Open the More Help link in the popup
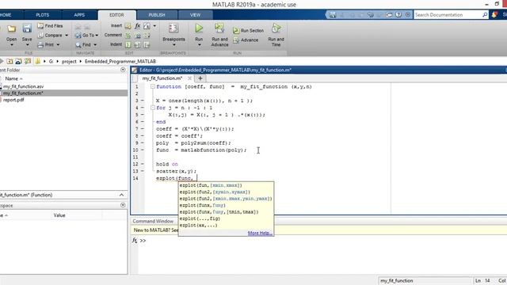 260,233
